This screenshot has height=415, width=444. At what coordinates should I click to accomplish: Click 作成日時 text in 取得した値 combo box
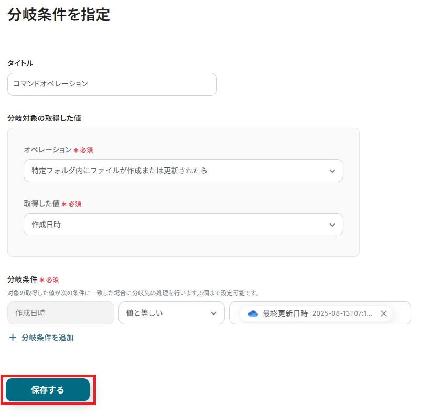pos(46,225)
